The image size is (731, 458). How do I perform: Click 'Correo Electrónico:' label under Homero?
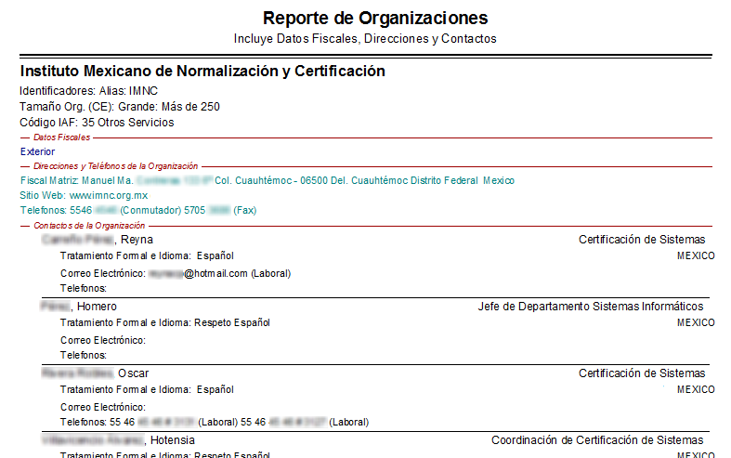pyautogui.click(x=103, y=340)
